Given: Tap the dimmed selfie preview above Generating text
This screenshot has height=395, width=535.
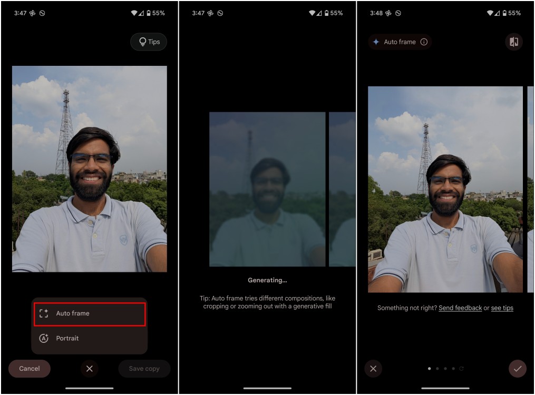Looking at the screenshot, I should click(x=267, y=190).
